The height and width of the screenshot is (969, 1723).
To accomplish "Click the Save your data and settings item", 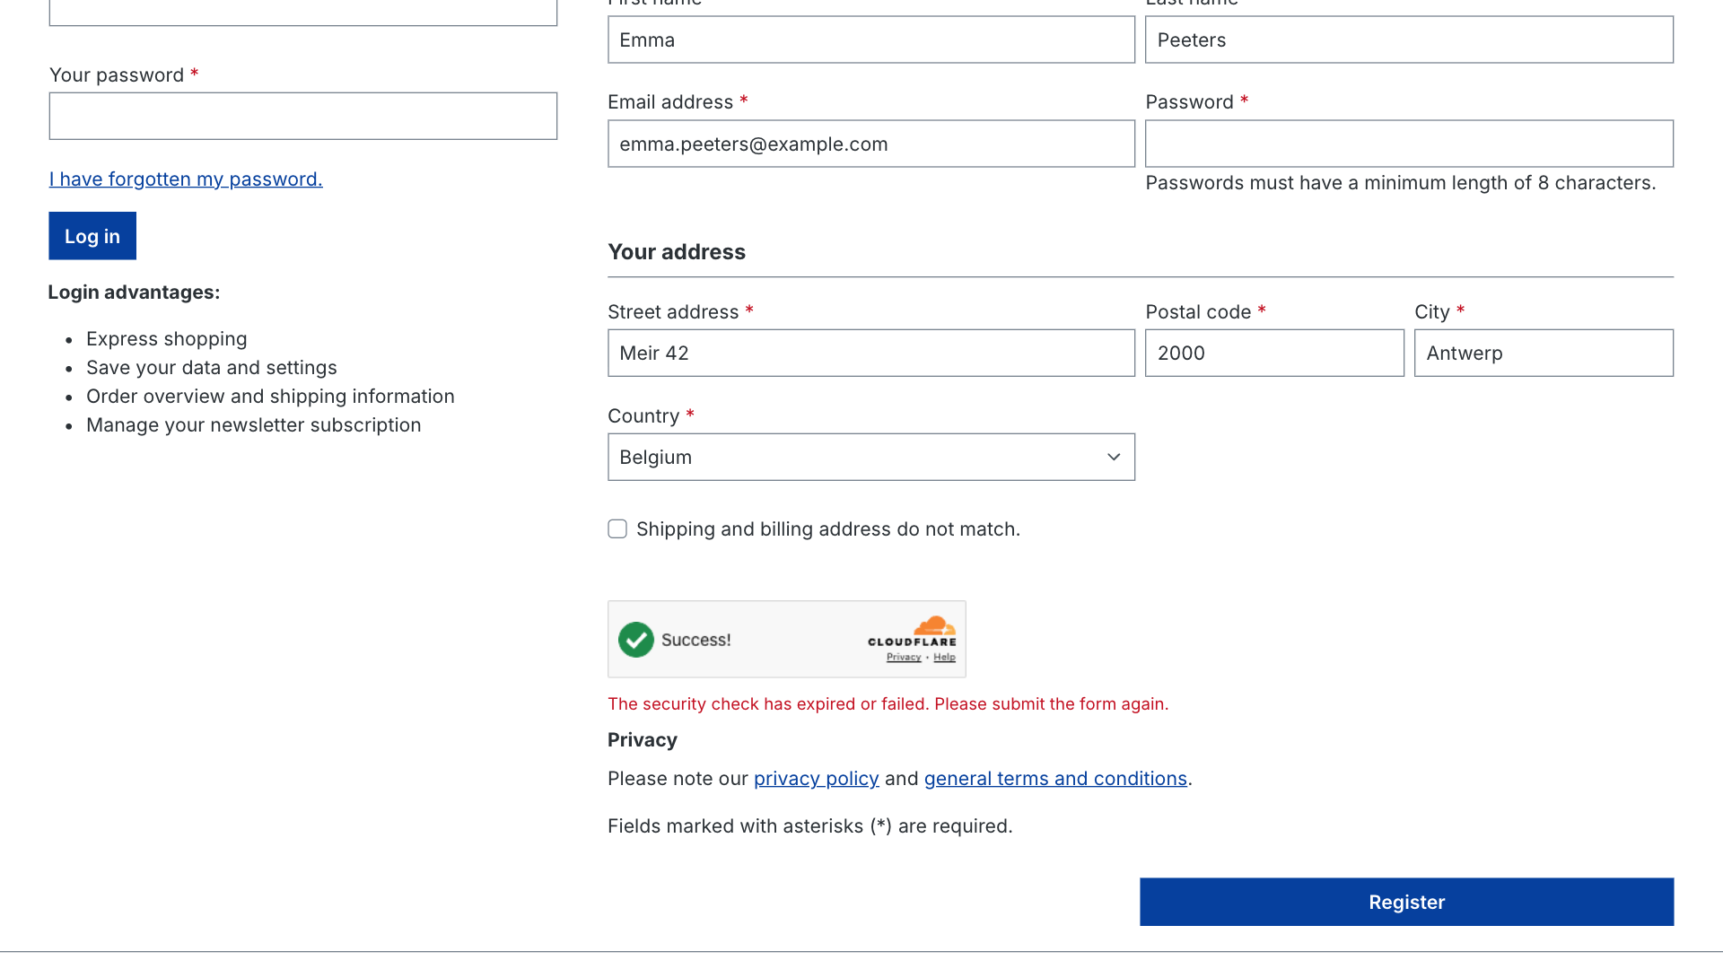I will [x=211, y=367].
